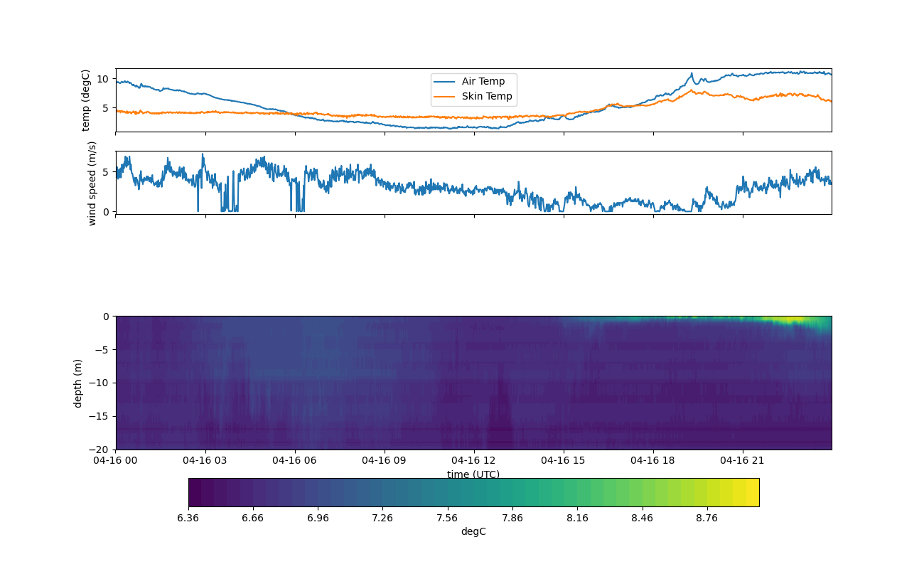Click the dark purple end of colorbar
This screenshot has width=924, height=569.
(x=195, y=492)
